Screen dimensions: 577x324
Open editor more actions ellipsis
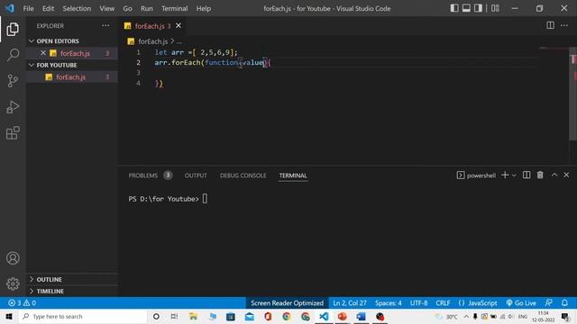coord(564,25)
